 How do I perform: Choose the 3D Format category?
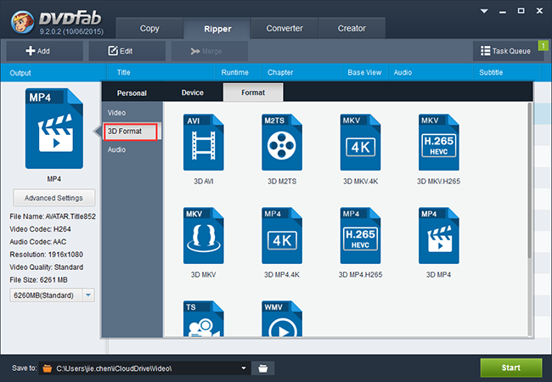click(131, 132)
